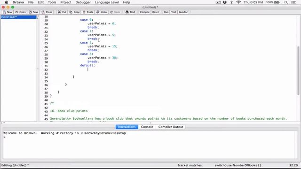Screen dimensions: 301x169
Task: Open the Edit menu
Action: [41, 2]
